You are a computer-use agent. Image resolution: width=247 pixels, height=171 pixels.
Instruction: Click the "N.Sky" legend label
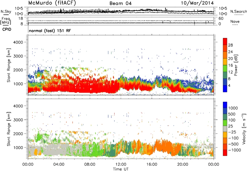point(6,11)
